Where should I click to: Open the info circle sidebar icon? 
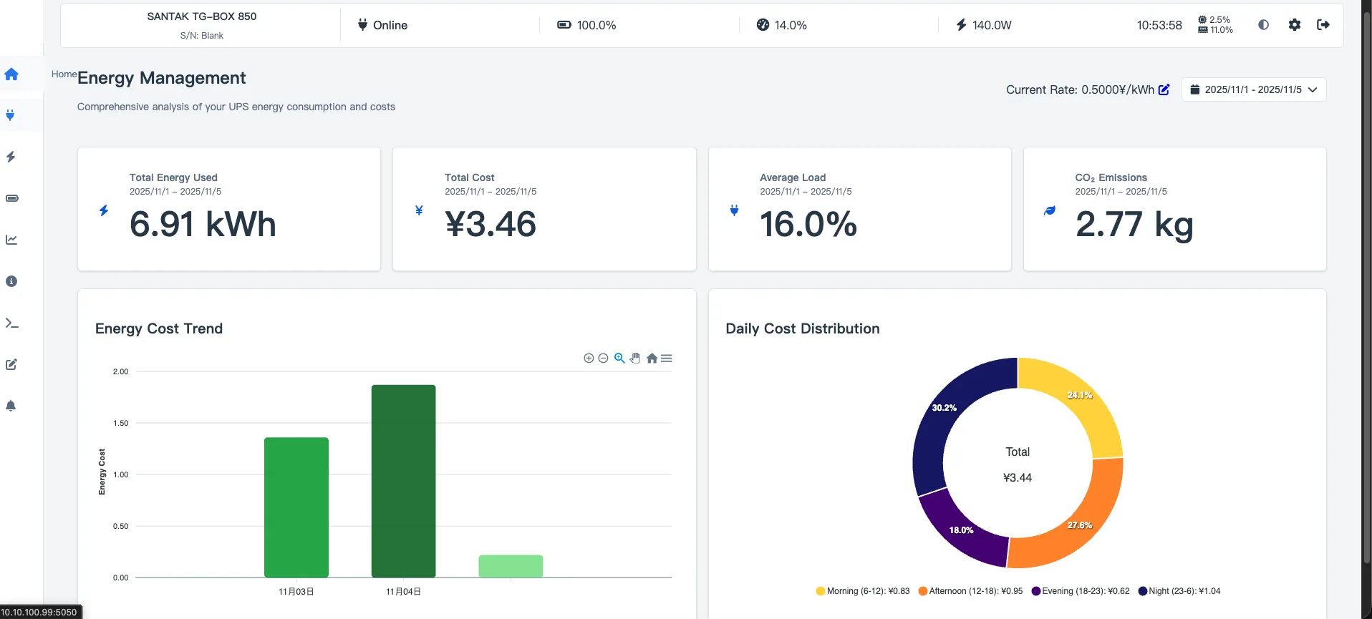11,281
